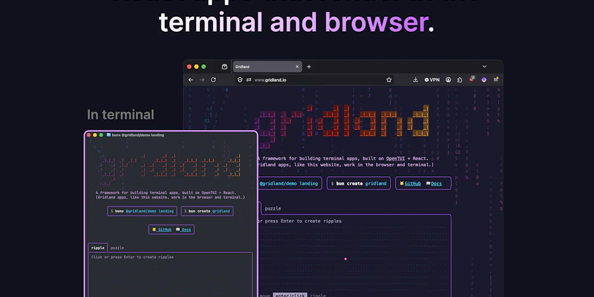The image size is (594, 297).
Task: Click the pink ripple dot in browser canvas
Action: coord(346,259)
